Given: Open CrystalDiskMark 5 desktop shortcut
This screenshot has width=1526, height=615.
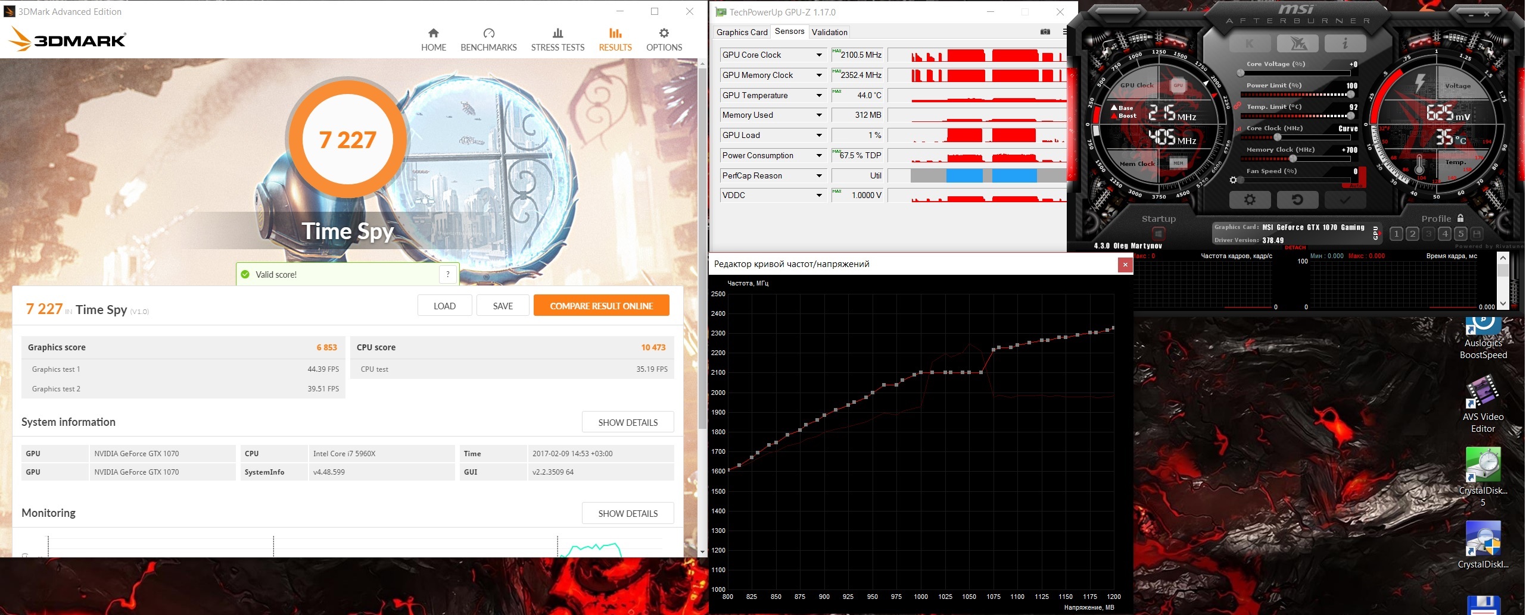Looking at the screenshot, I should coord(1483,477).
